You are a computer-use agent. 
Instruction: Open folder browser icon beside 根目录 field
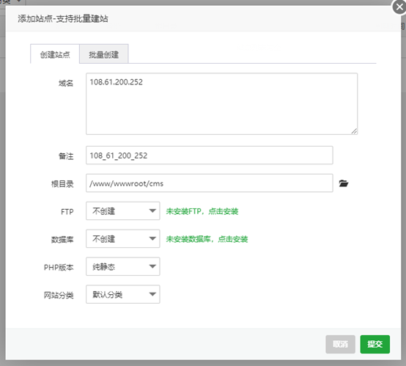pos(343,183)
